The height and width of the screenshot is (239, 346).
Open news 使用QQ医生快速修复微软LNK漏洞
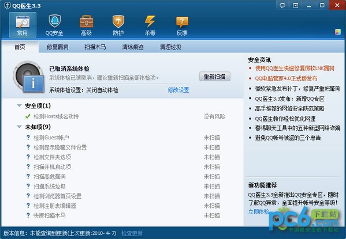(x=295, y=68)
